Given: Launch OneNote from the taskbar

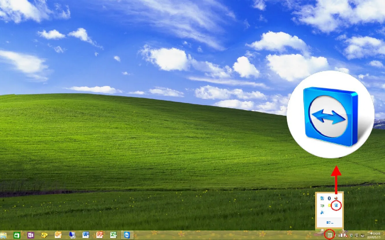Looking at the screenshot, I should click(x=31, y=235).
